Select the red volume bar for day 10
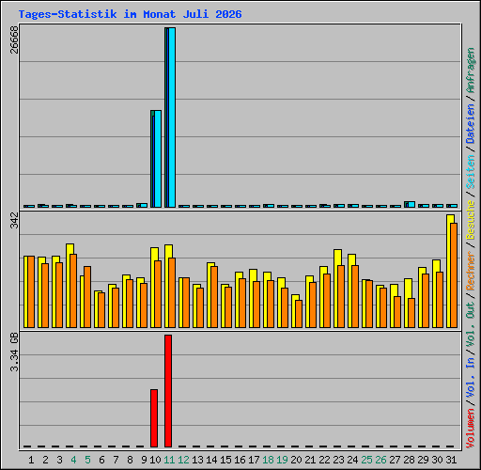481x470 pixels. pos(154,418)
